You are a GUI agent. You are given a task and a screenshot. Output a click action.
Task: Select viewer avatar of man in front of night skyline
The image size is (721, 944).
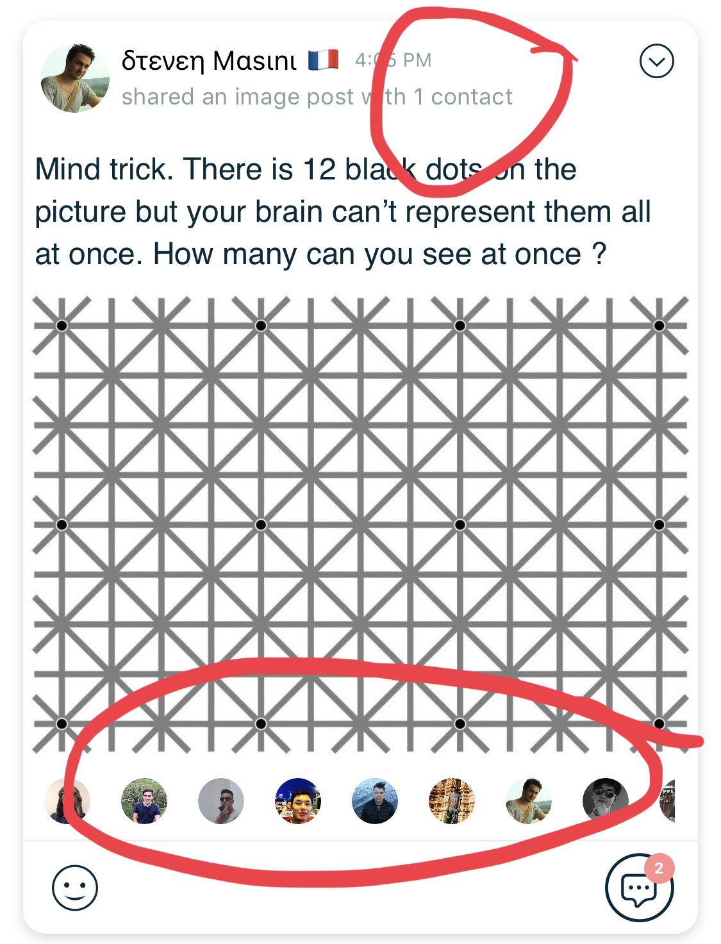[x=298, y=801]
